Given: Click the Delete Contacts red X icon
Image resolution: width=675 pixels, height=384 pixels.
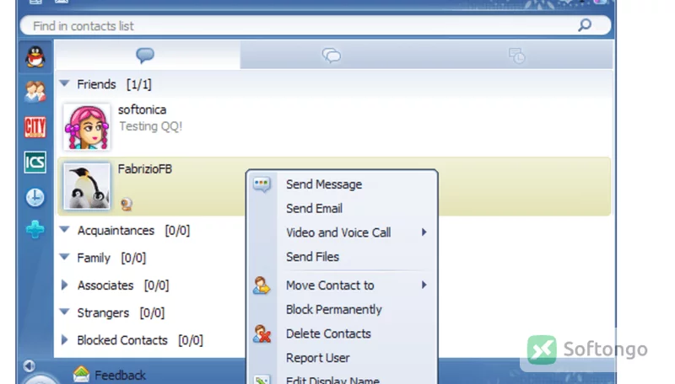Looking at the screenshot, I should coord(262,333).
